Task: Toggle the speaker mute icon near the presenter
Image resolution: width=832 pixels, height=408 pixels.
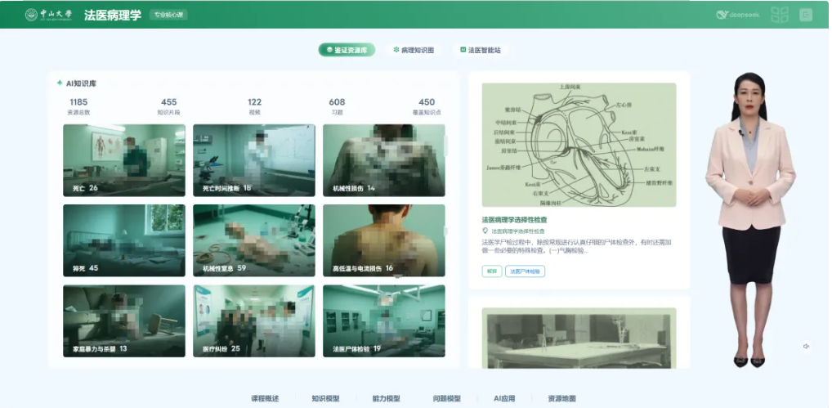Action: pyautogui.click(x=806, y=347)
